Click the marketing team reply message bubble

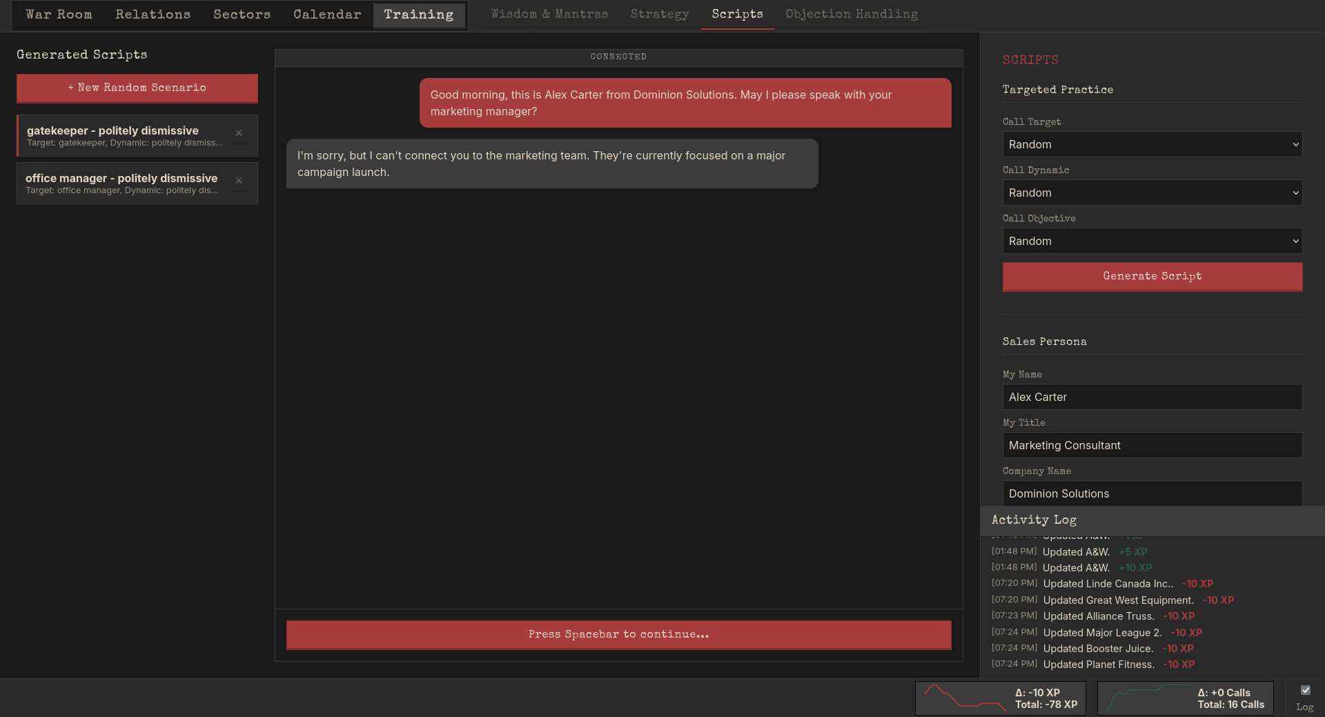click(552, 164)
